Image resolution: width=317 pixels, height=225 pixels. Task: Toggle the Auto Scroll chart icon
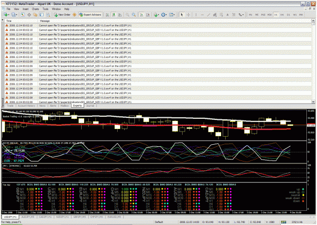pyautogui.click(x=142, y=15)
